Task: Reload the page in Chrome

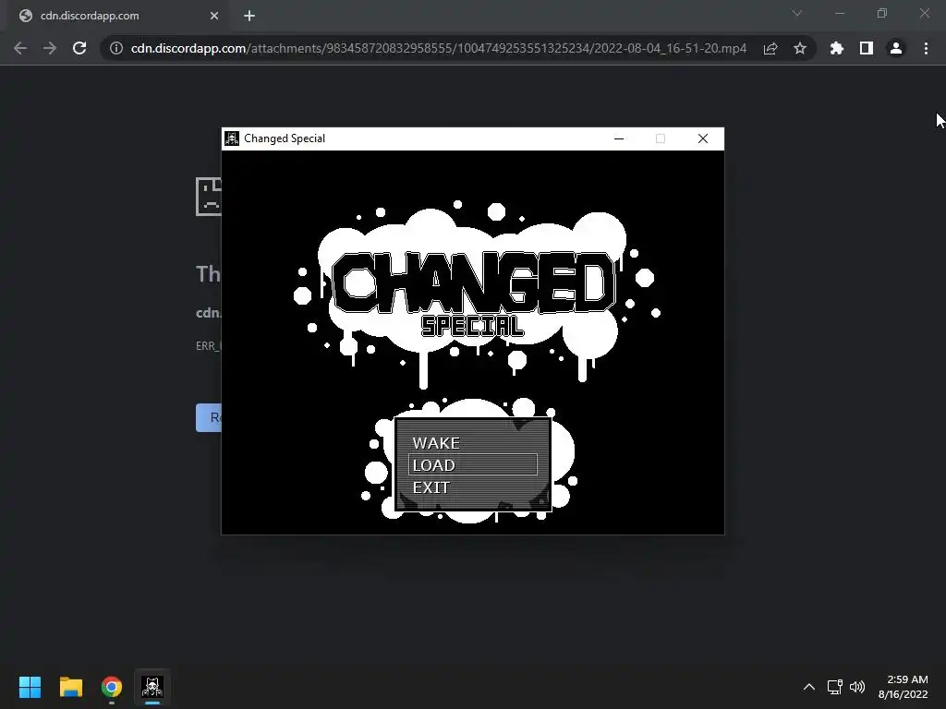Action: (x=79, y=48)
